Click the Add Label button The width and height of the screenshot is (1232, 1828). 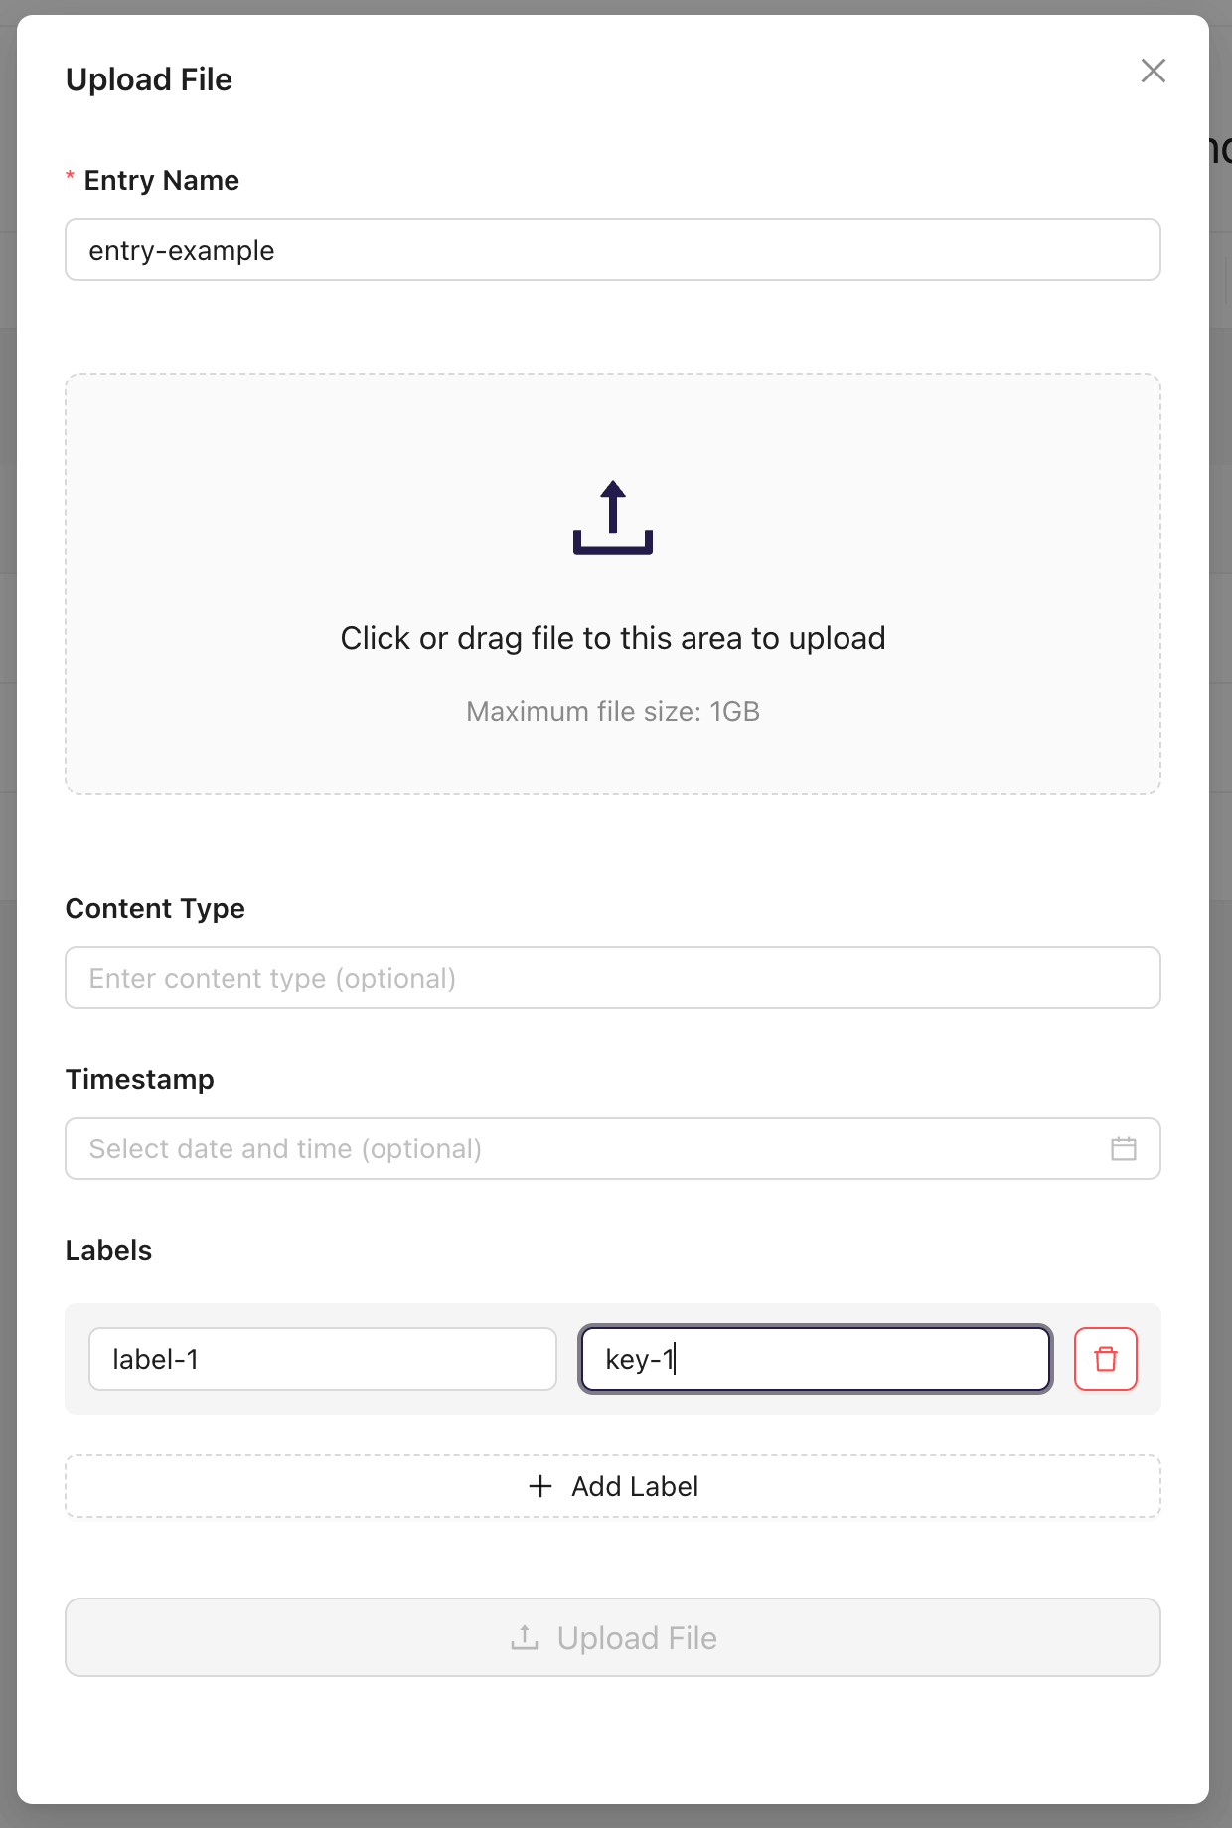[612, 1486]
